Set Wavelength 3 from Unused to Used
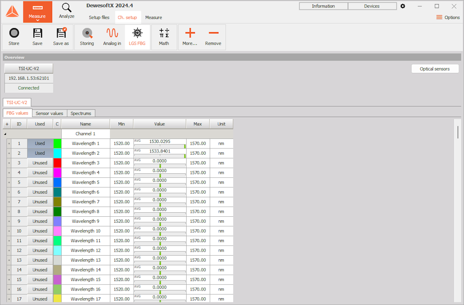The width and height of the screenshot is (464, 305). coord(40,163)
